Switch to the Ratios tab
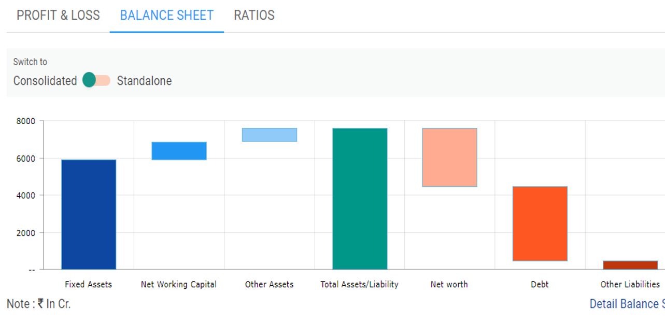The image size is (665, 323). pyautogui.click(x=254, y=16)
